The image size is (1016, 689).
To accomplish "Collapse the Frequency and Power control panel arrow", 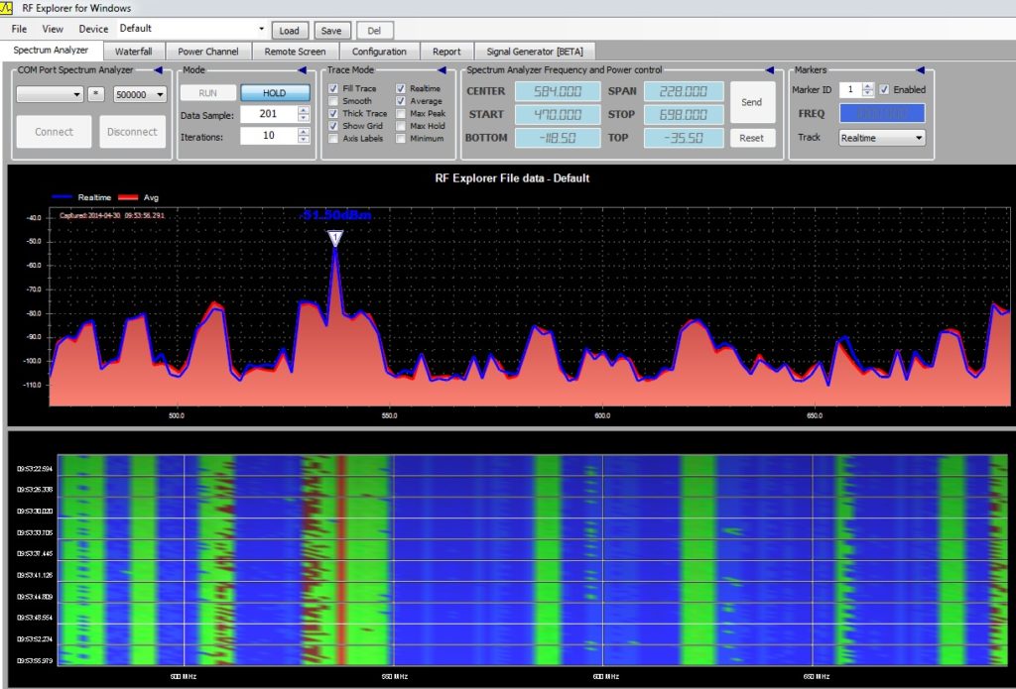I will pyautogui.click(x=770, y=70).
